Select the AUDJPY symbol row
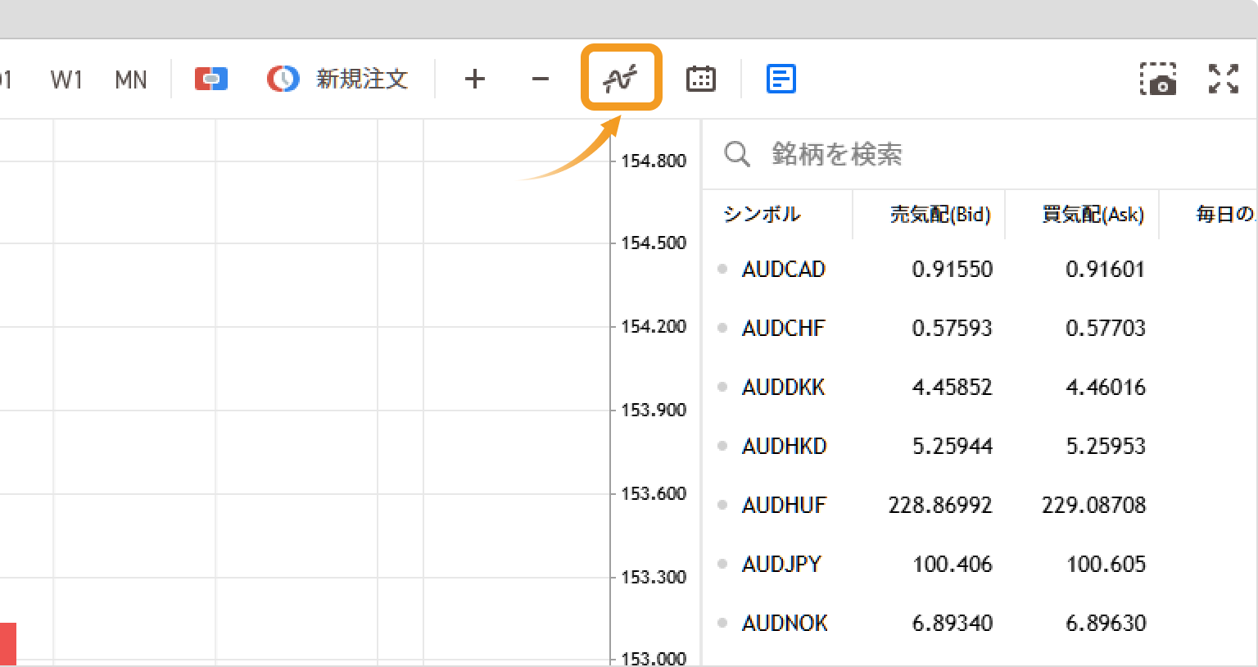The image size is (1258, 667). coord(980,564)
